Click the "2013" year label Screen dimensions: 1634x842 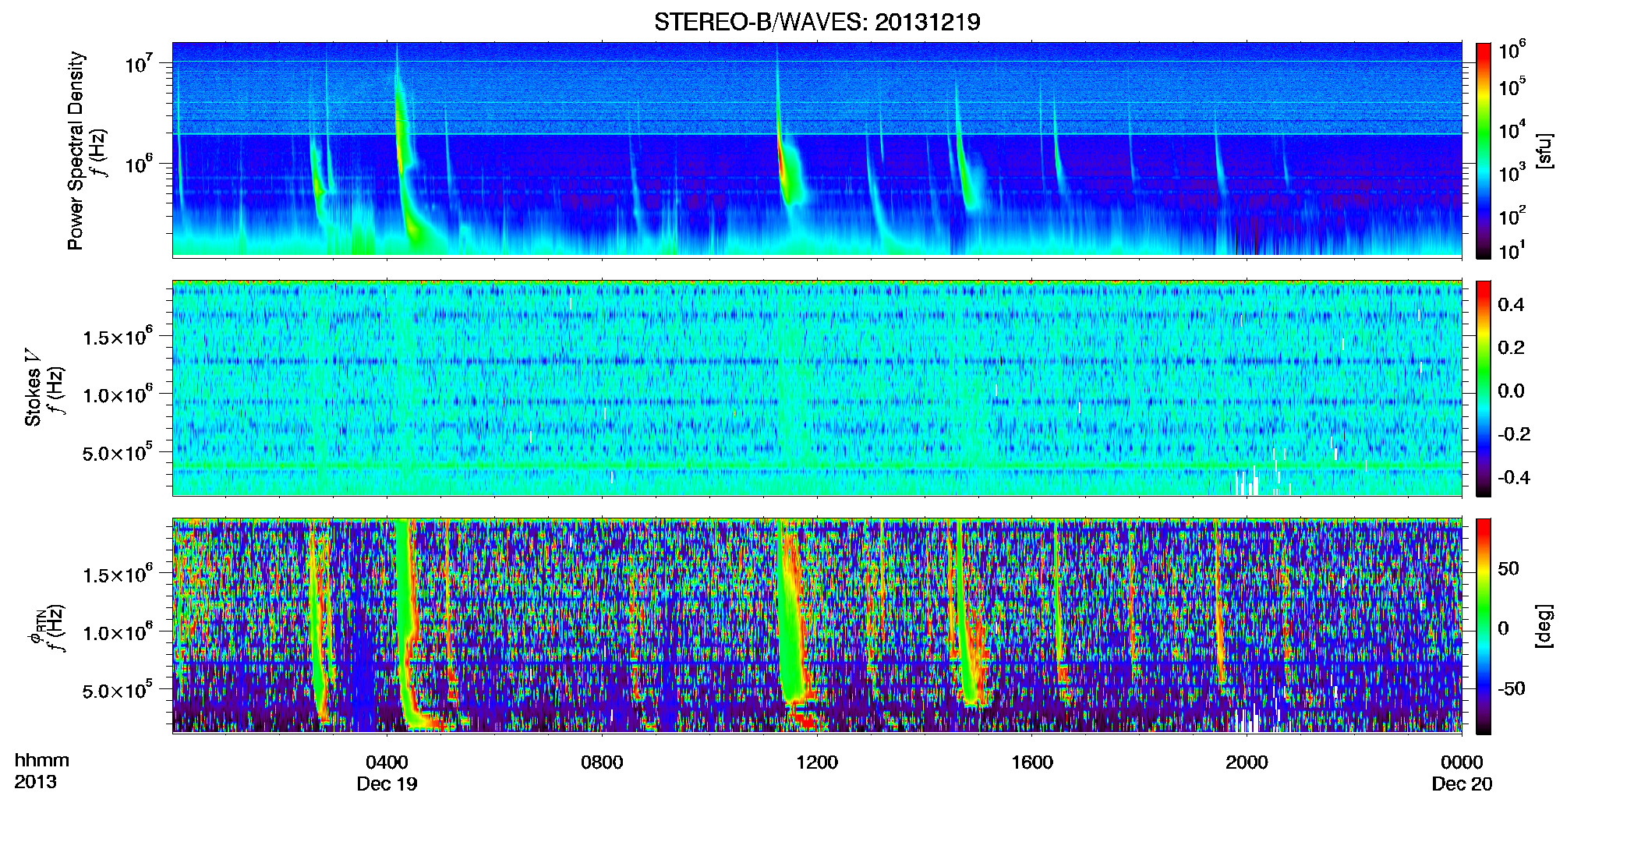pos(36,782)
